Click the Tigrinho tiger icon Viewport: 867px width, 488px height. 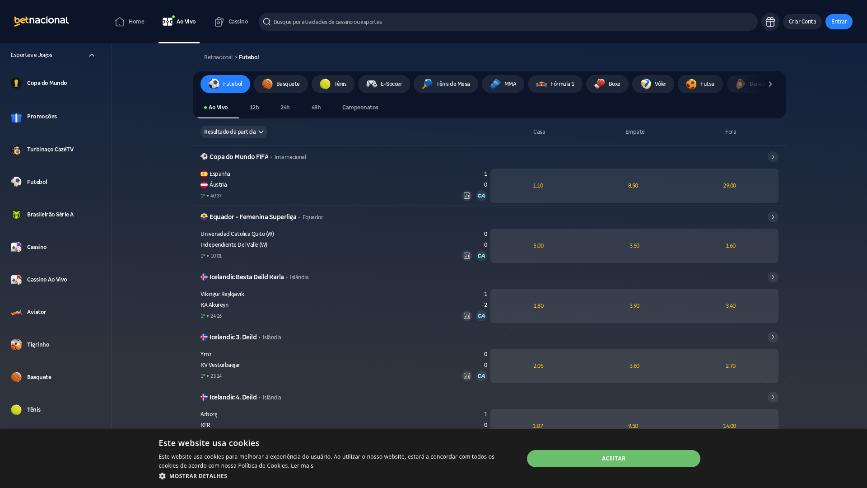(x=16, y=345)
